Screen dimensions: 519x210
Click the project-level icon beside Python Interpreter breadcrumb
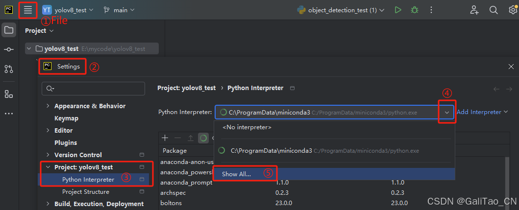tap(292, 88)
